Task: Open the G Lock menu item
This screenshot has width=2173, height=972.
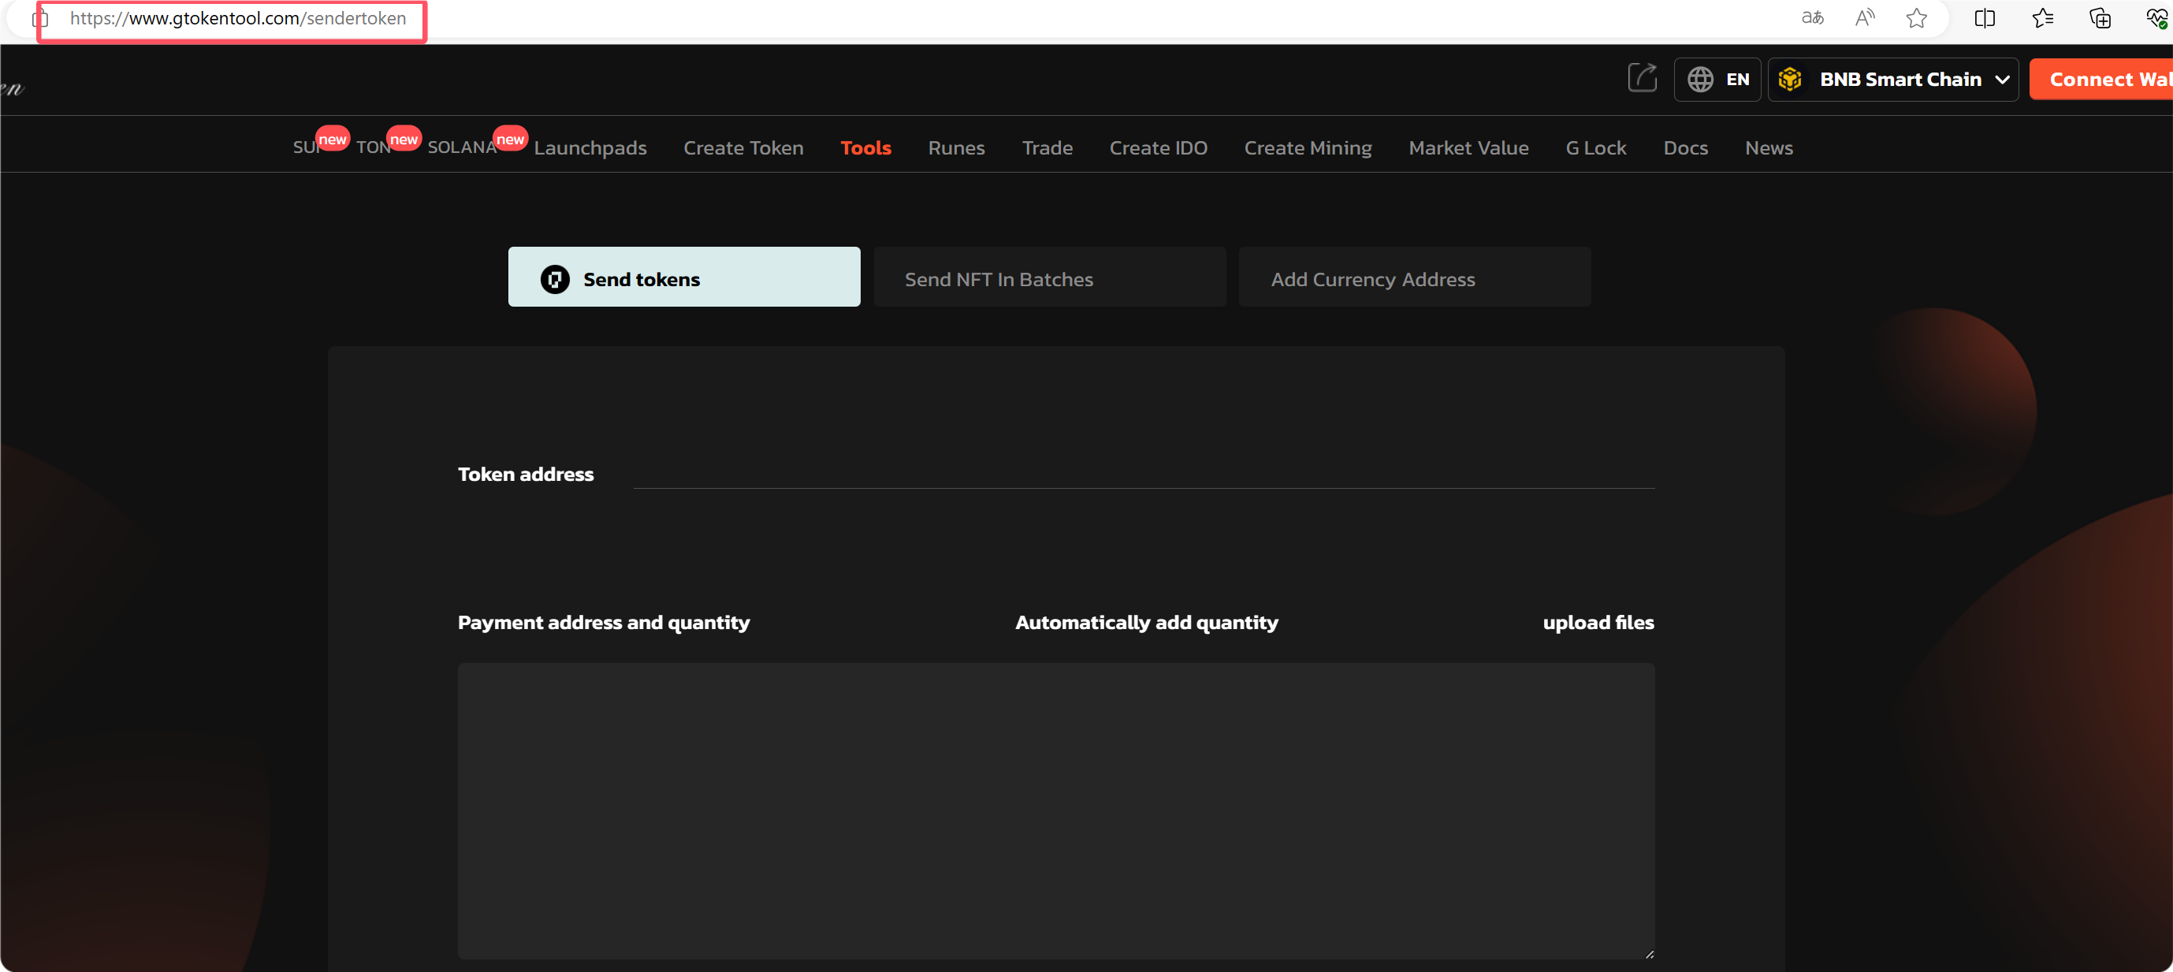Action: coord(1595,147)
